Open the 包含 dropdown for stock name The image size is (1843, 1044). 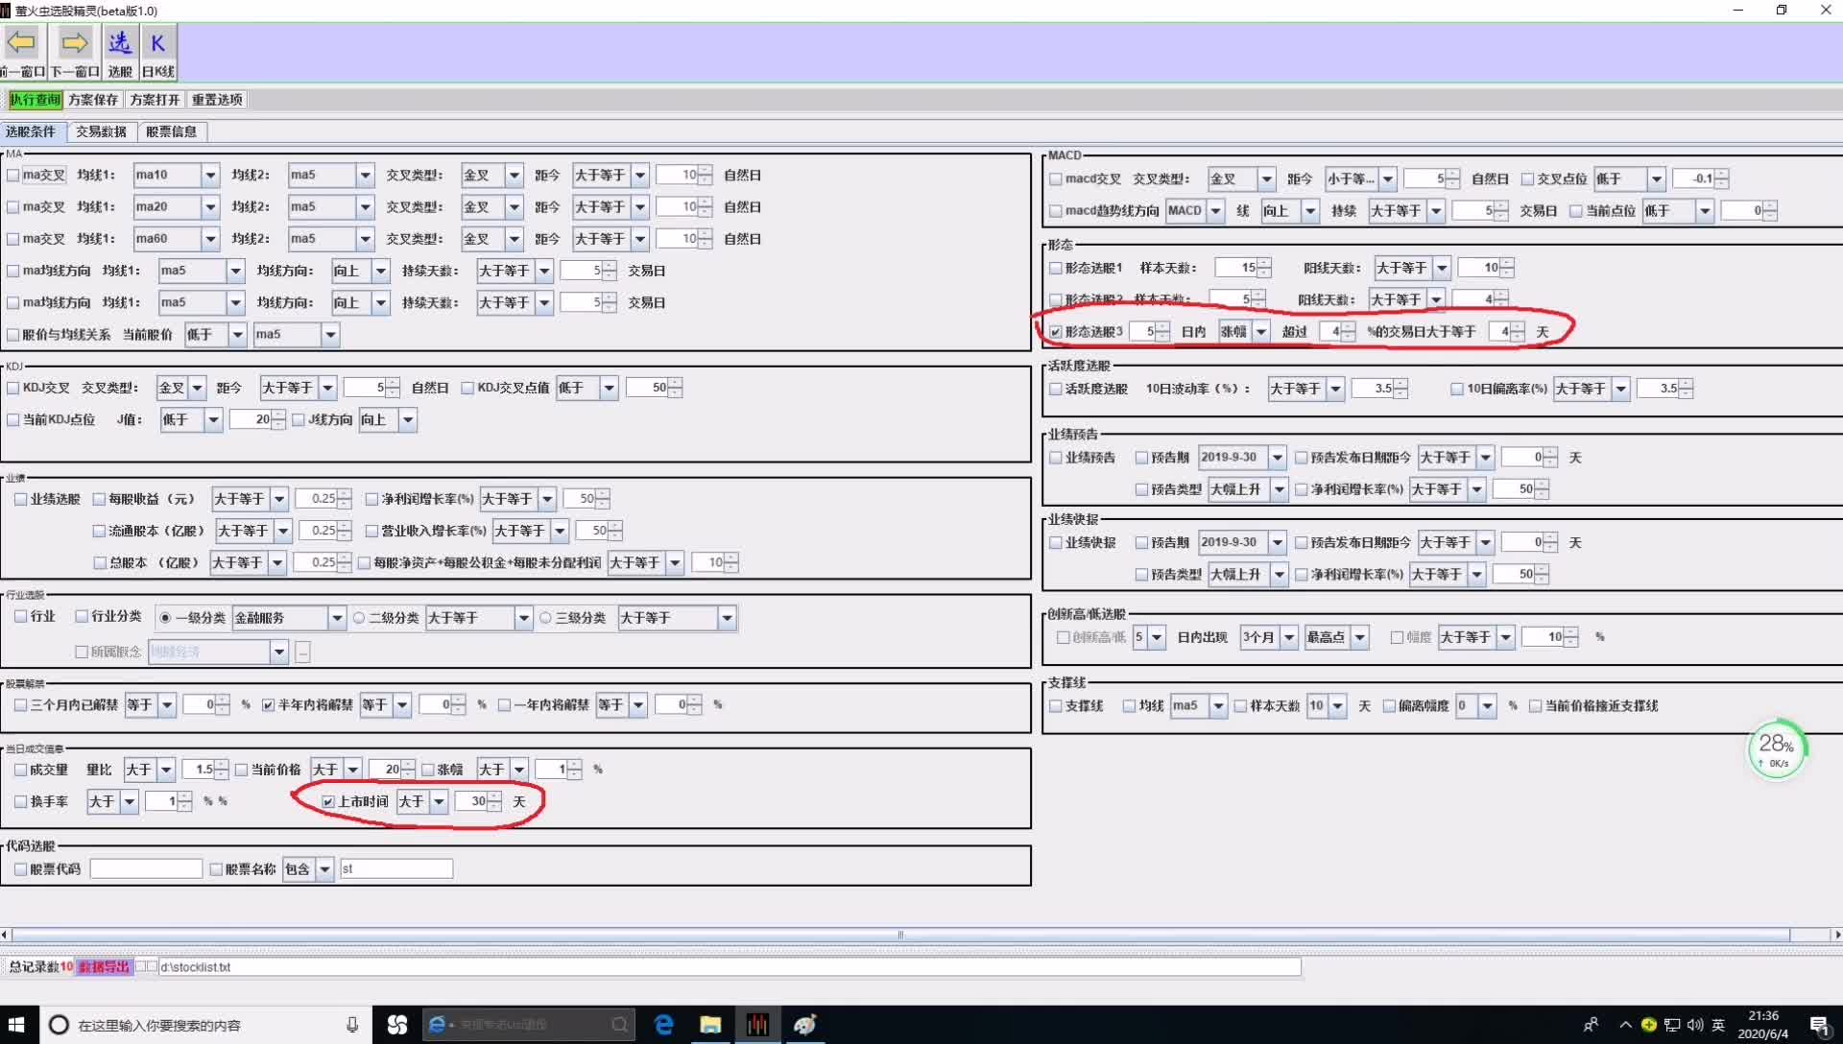pyautogui.click(x=324, y=869)
